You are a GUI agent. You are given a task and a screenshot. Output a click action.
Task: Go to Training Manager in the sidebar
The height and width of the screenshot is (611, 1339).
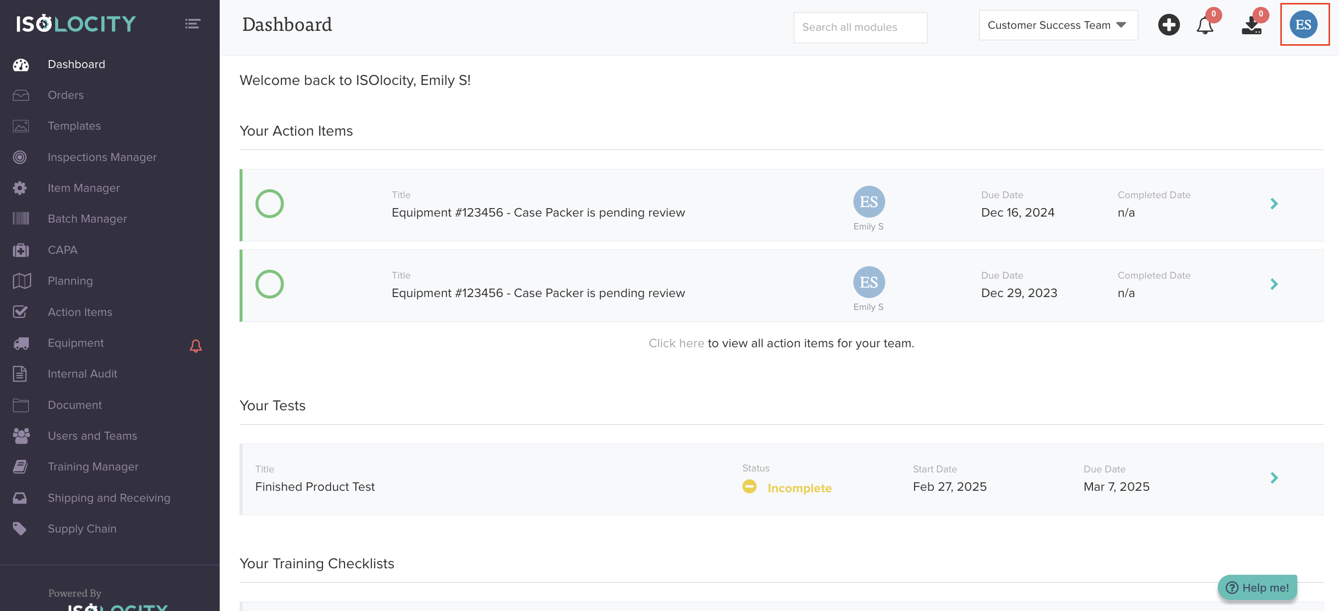[x=93, y=466]
